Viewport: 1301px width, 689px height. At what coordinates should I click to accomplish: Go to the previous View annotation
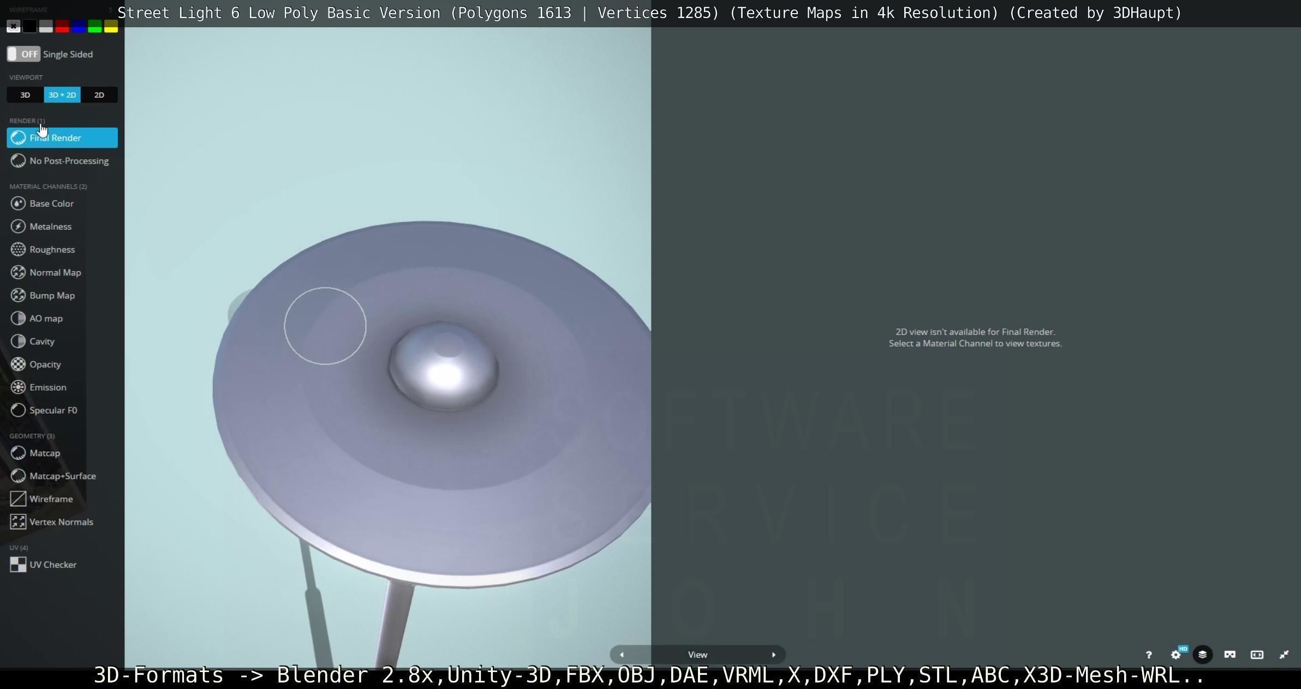click(622, 655)
